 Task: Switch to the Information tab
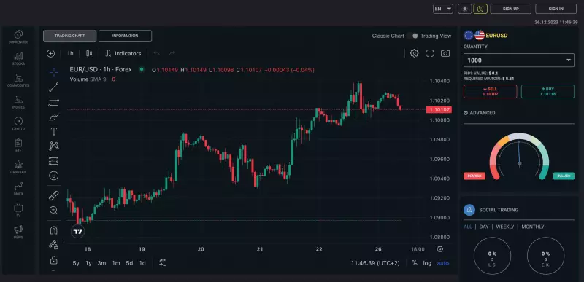125,36
